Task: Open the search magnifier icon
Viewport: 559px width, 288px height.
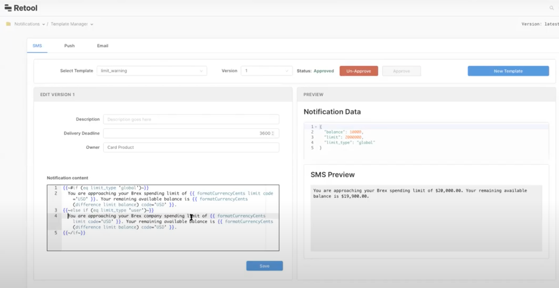Action: (552, 8)
